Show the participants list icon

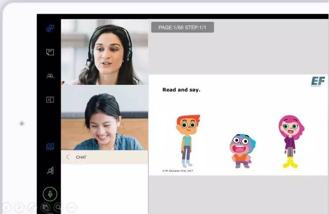(x=50, y=76)
